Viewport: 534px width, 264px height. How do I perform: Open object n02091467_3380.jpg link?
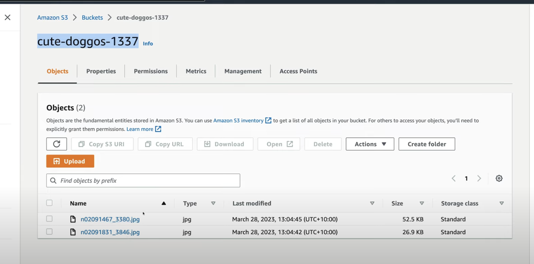(x=110, y=219)
